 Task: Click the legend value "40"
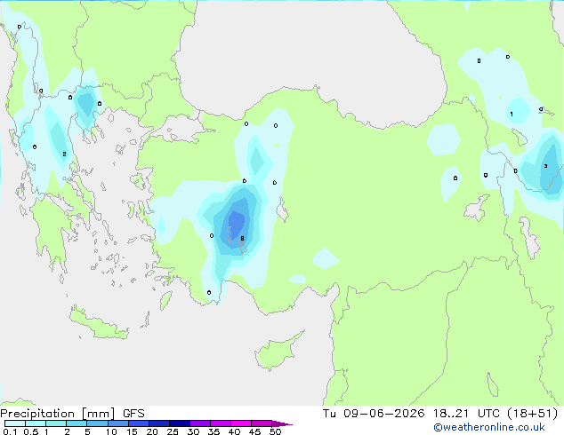234,431
